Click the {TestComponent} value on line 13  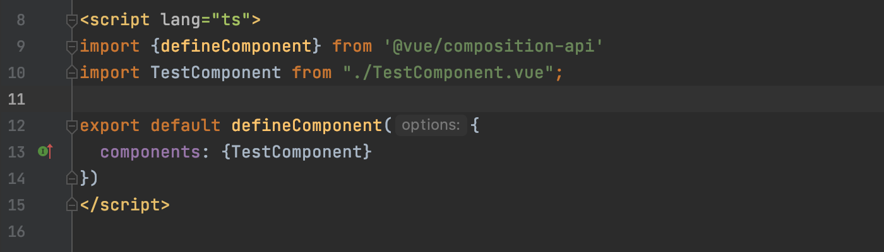[x=297, y=152]
